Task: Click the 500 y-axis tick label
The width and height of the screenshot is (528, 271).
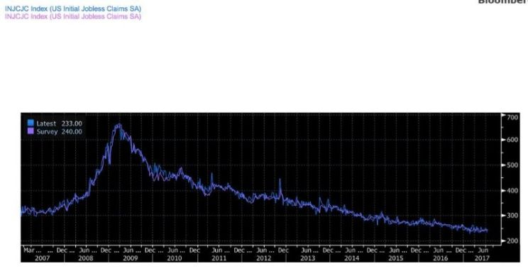Action: (x=513, y=165)
